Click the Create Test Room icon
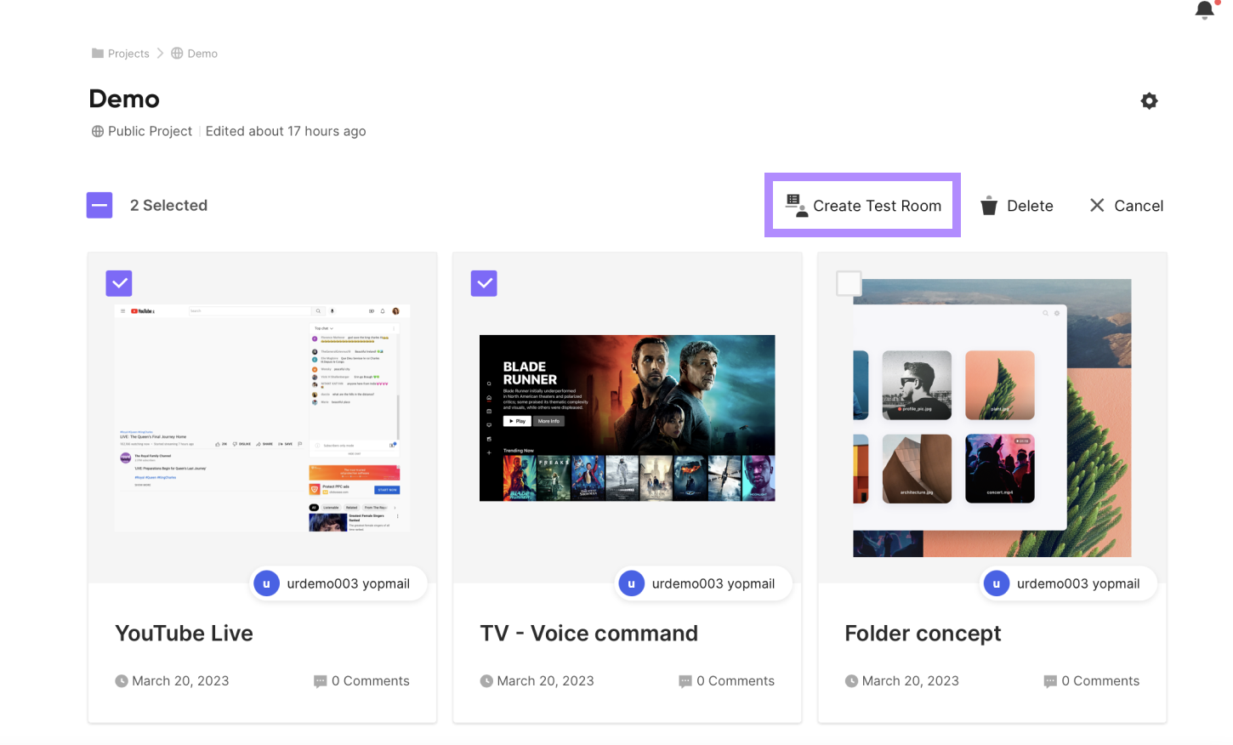The width and height of the screenshot is (1233, 745). (x=796, y=206)
